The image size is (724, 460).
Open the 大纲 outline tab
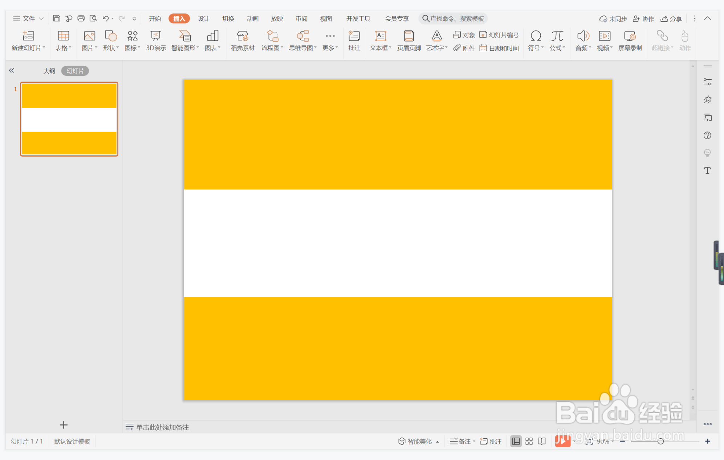point(49,71)
